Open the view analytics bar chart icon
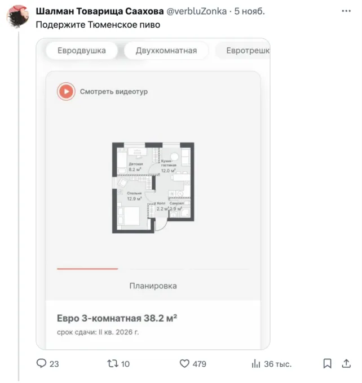 click(255, 364)
